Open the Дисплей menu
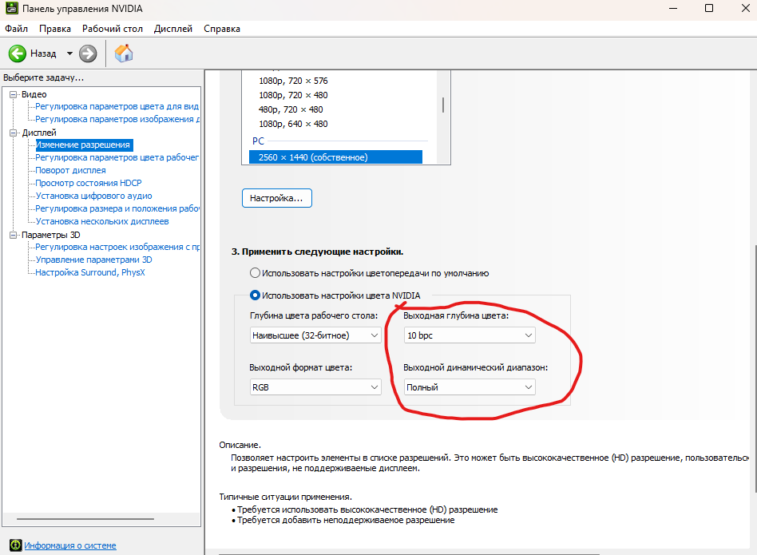Viewport: 757px width, 555px height. click(172, 29)
